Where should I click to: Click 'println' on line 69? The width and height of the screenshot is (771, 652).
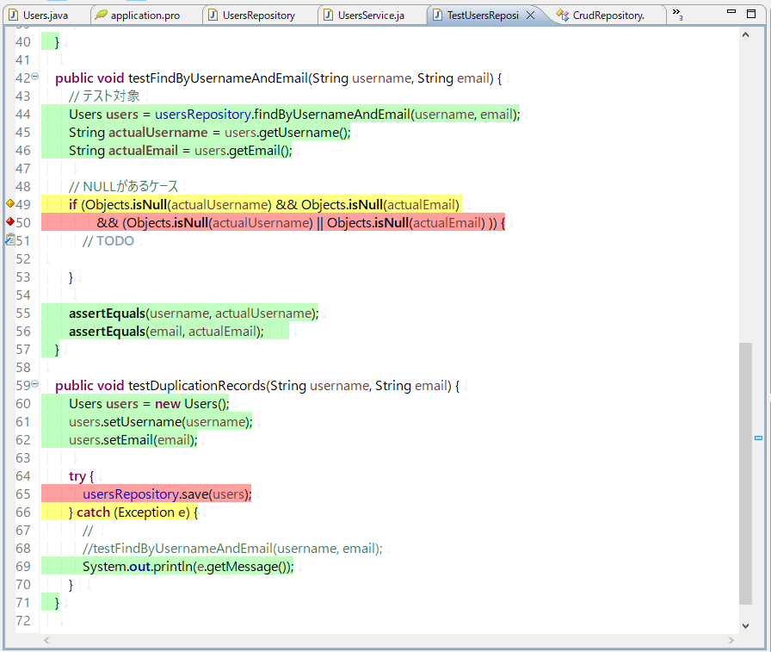173,567
